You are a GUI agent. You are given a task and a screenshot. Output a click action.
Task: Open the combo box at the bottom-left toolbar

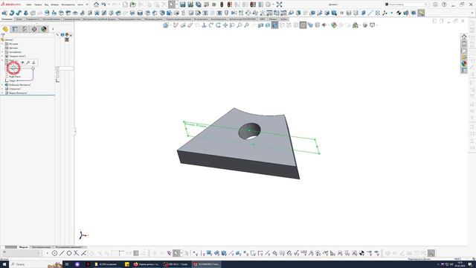22,253
